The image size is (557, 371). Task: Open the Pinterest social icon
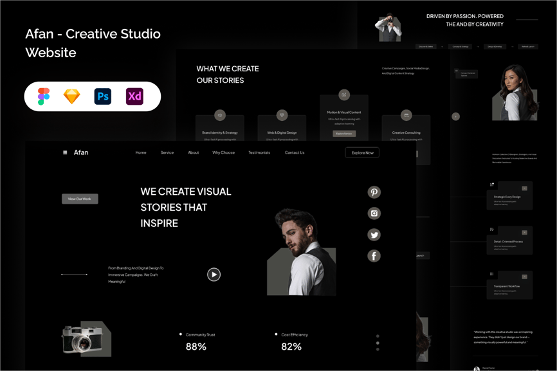click(x=374, y=192)
